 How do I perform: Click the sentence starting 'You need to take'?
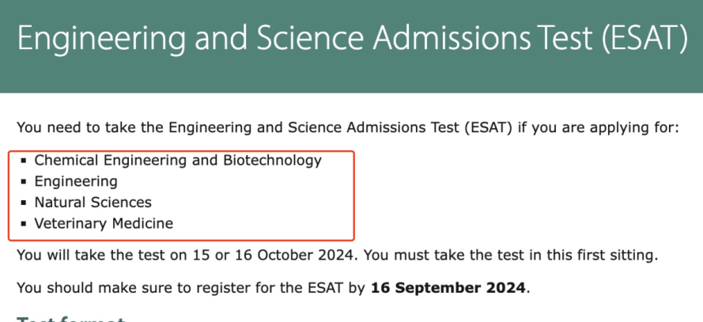[348, 128]
